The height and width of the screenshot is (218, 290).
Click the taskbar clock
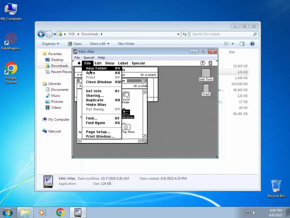coord(276,213)
